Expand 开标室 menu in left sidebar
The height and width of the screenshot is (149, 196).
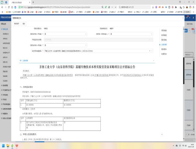point(5,100)
